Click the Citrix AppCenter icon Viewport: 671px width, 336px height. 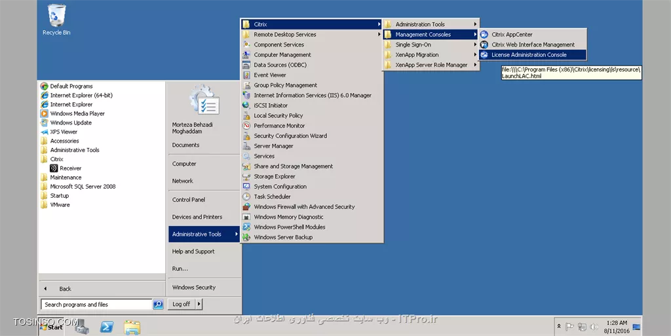(x=484, y=35)
